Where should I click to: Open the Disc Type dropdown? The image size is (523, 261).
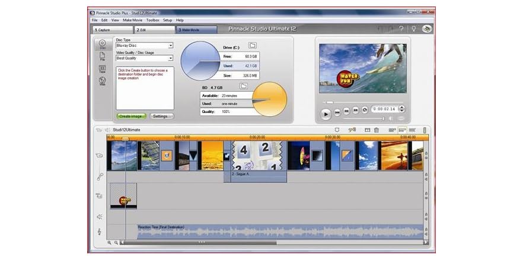[x=170, y=46]
